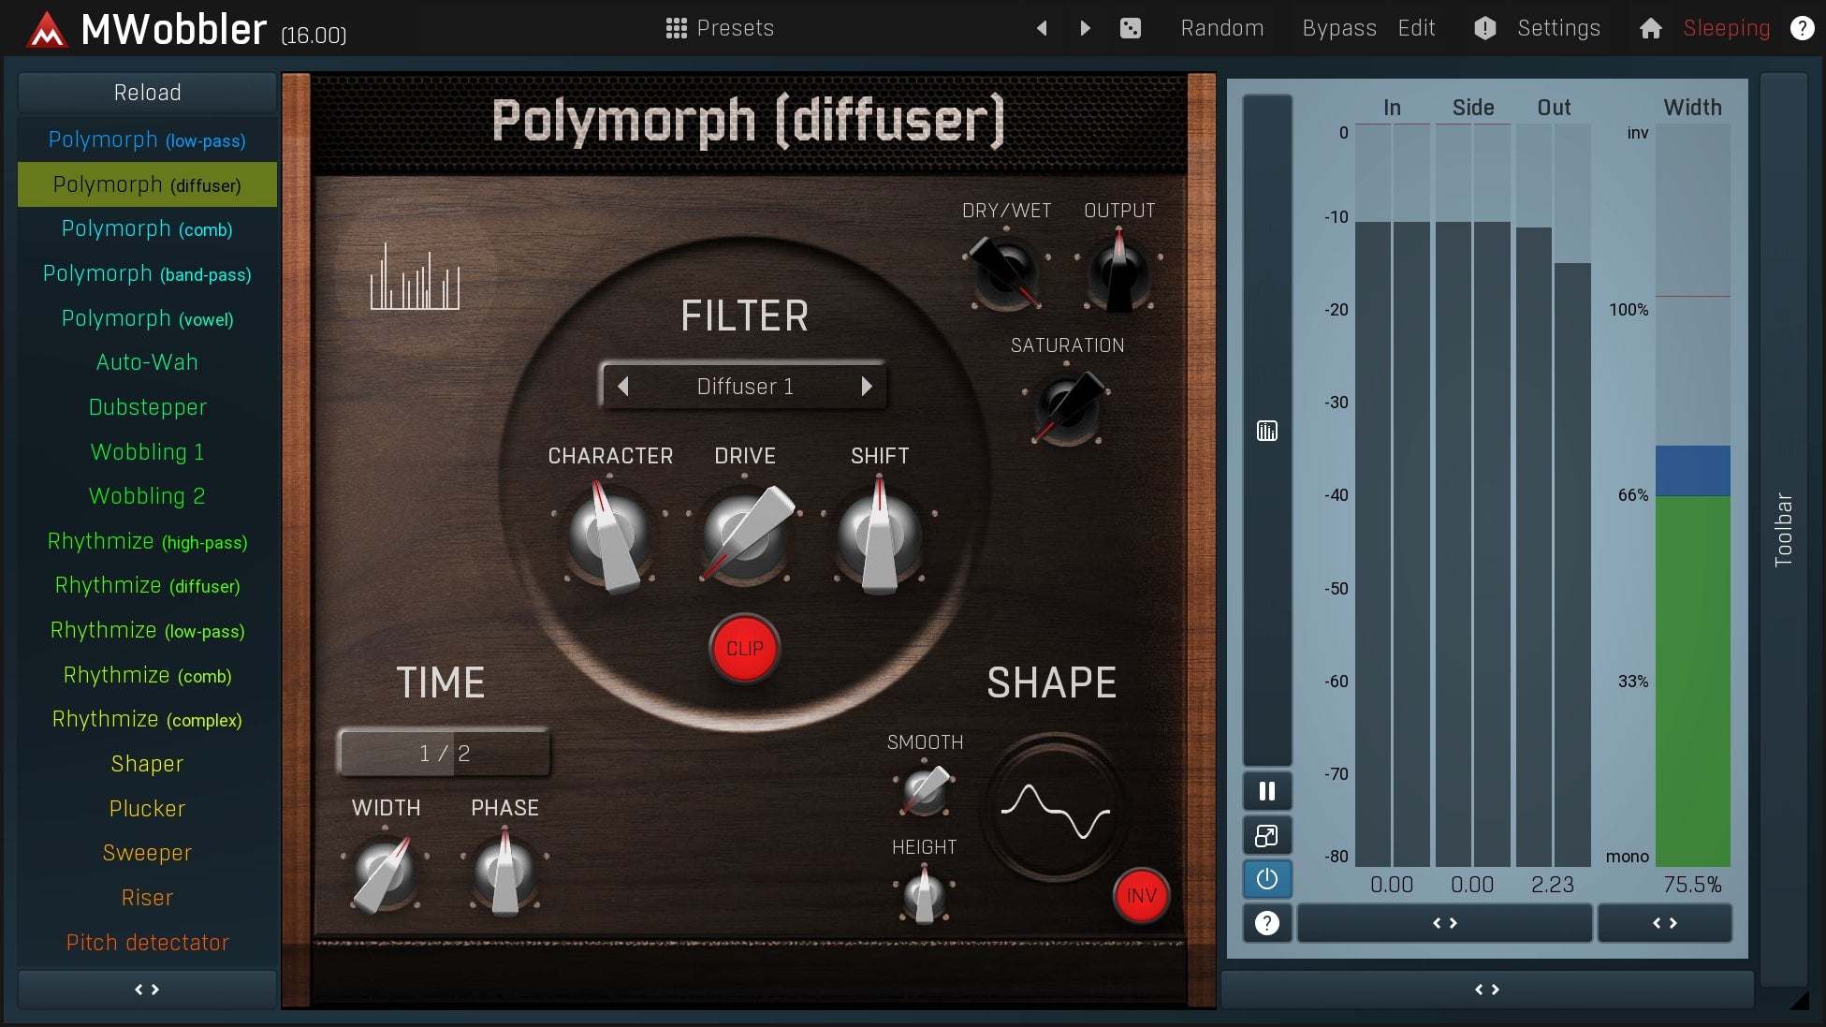Open the warning notification icon
The image size is (1826, 1027).
(1484, 28)
